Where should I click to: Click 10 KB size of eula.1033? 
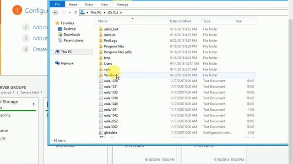tap(250, 92)
